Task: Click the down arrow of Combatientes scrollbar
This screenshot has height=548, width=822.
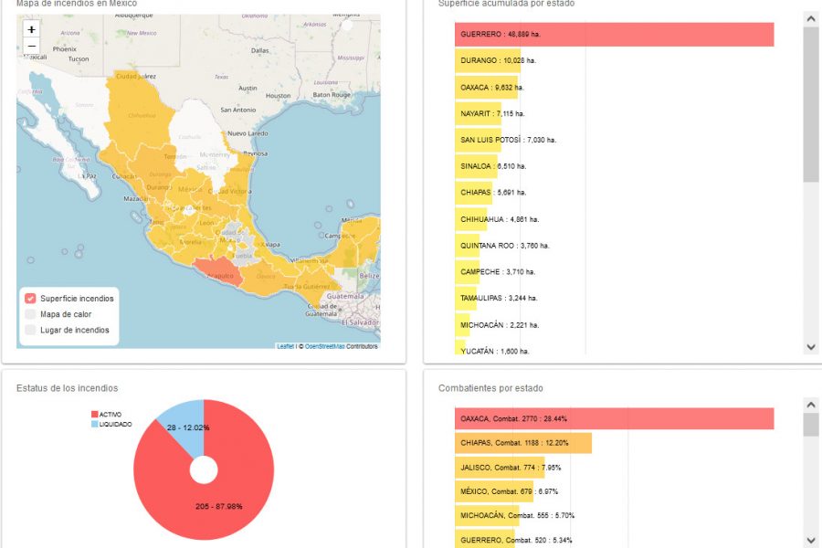Action: click(x=811, y=540)
